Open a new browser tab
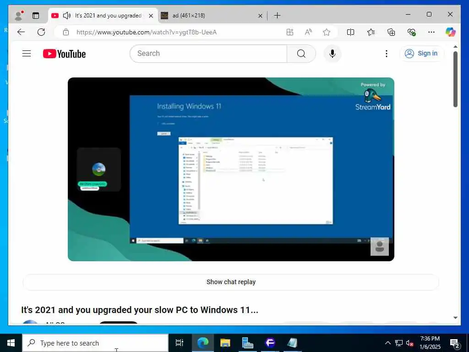 [277, 15]
